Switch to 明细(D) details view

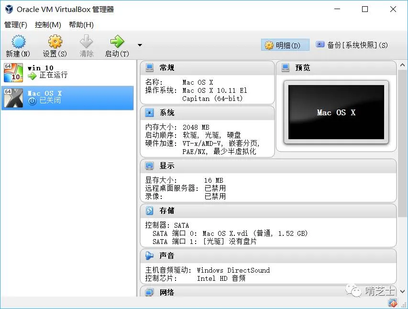point(285,45)
